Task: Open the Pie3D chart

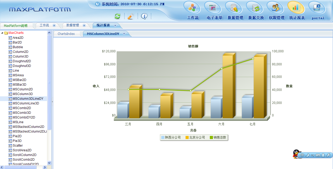Action: pos(17,141)
